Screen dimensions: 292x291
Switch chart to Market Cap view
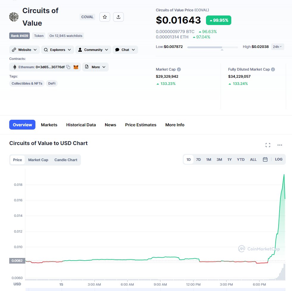click(x=38, y=160)
